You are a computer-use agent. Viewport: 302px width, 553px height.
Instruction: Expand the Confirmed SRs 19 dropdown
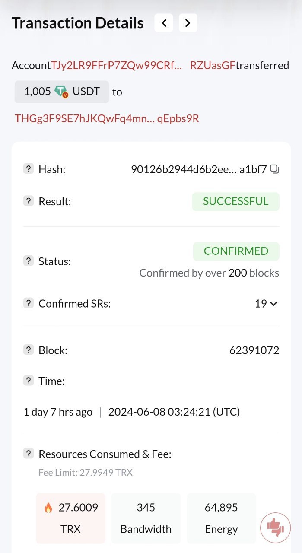pos(266,304)
